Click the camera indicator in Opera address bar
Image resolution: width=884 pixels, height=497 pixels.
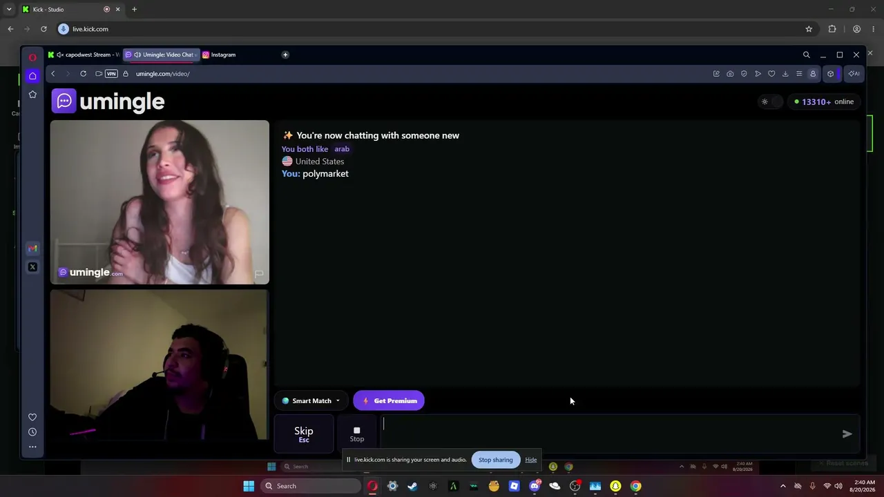(x=99, y=74)
